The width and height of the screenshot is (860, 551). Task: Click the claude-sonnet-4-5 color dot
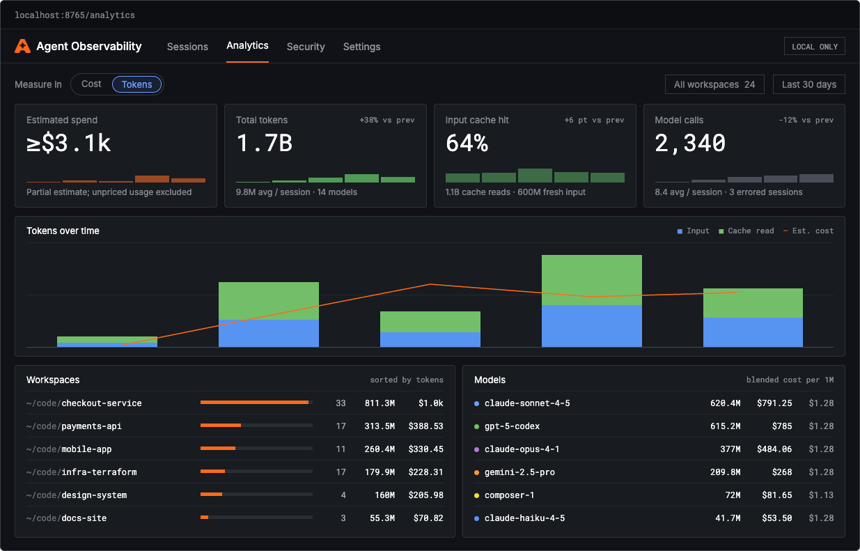coord(476,403)
